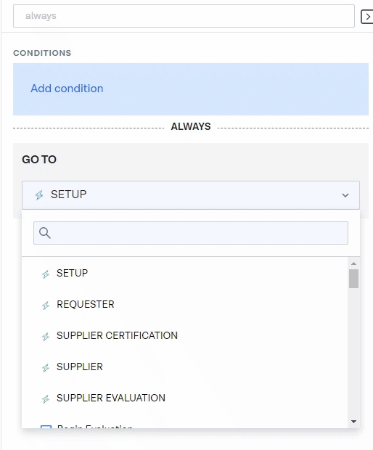Click the stage icon beside the SETUP list option
Viewport: 373px width, 450px height.
click(46, 274)
